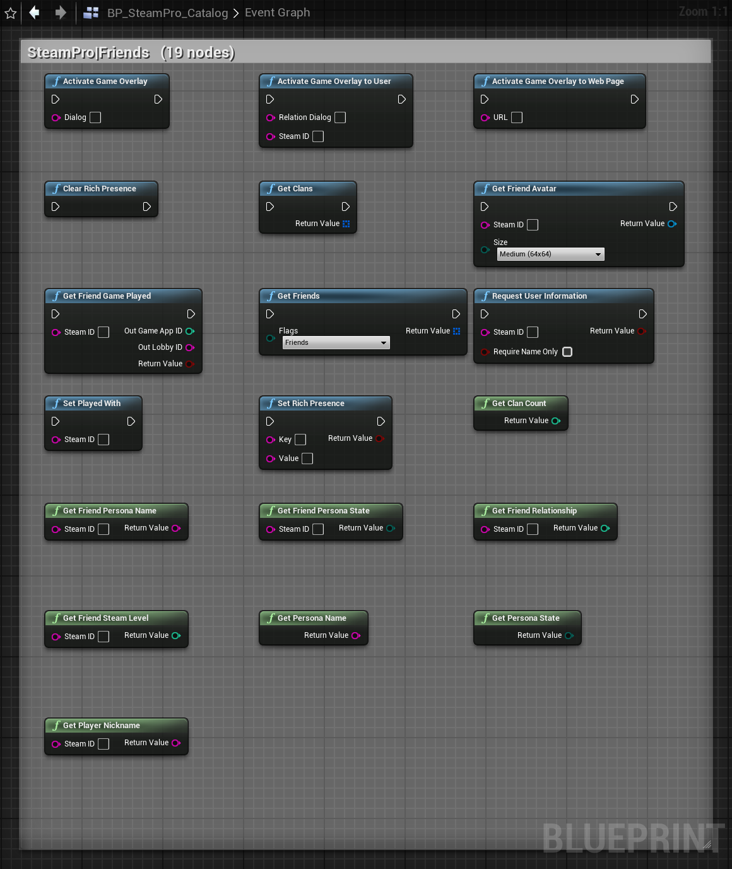Click BP_SteamPro_Catalog breadcrumb
The width and height of the screenshot is (732, 869).
167,13
